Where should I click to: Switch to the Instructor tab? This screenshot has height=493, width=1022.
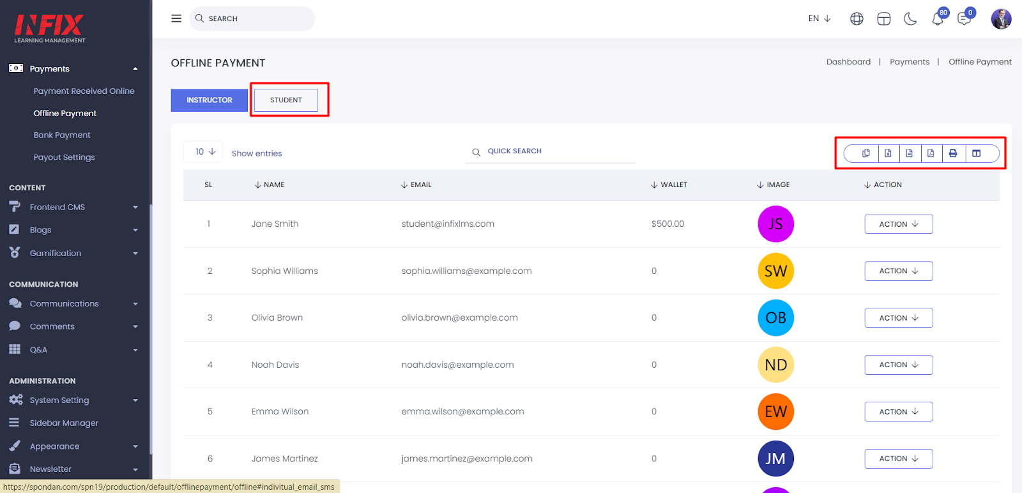210,100
